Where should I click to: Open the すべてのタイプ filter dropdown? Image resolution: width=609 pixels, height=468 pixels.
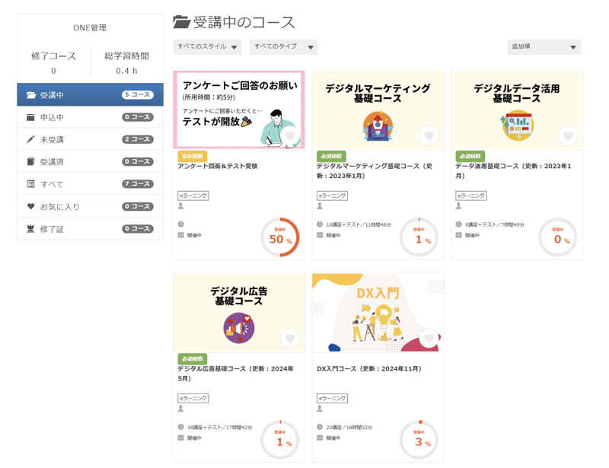coord(283,47)
